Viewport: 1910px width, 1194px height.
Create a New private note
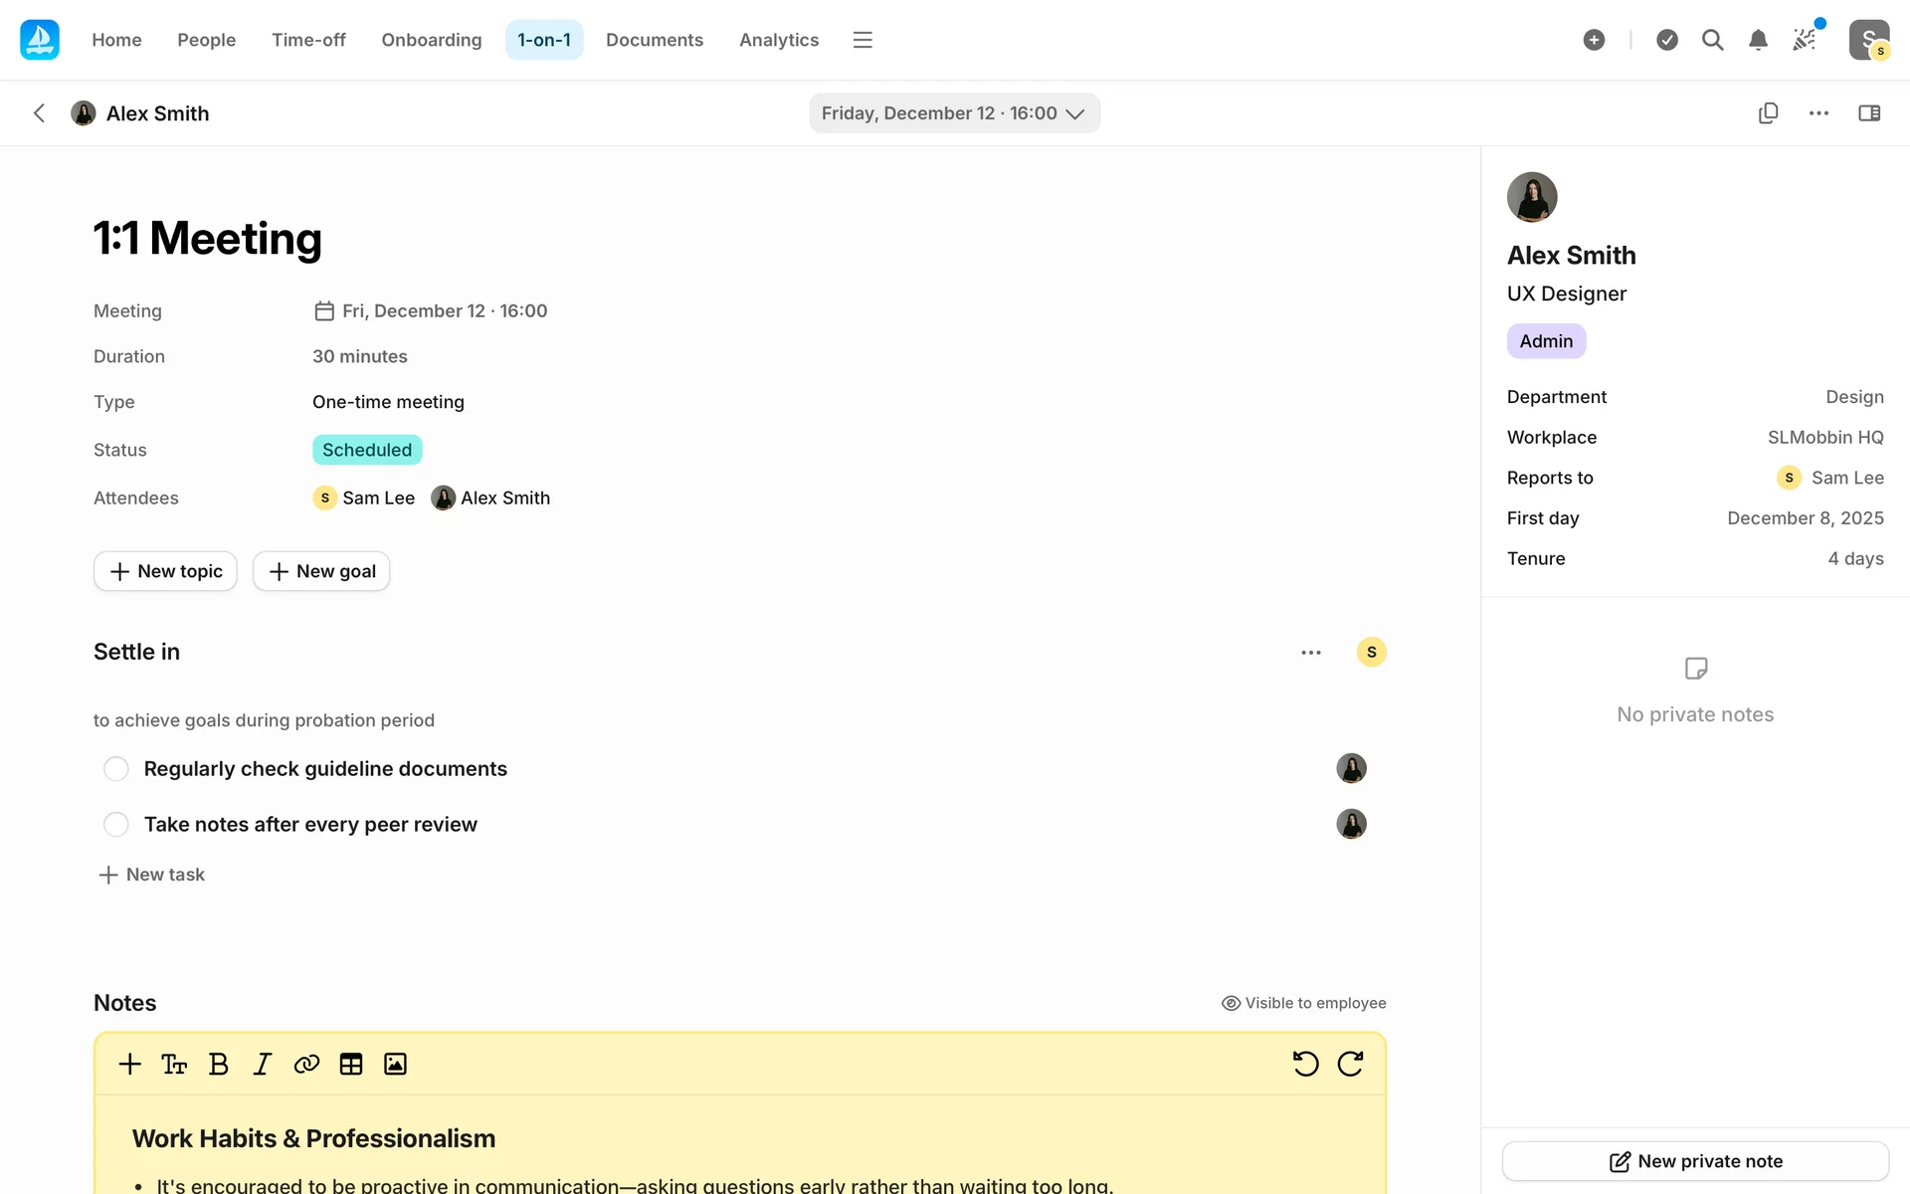point(1695,1161)
